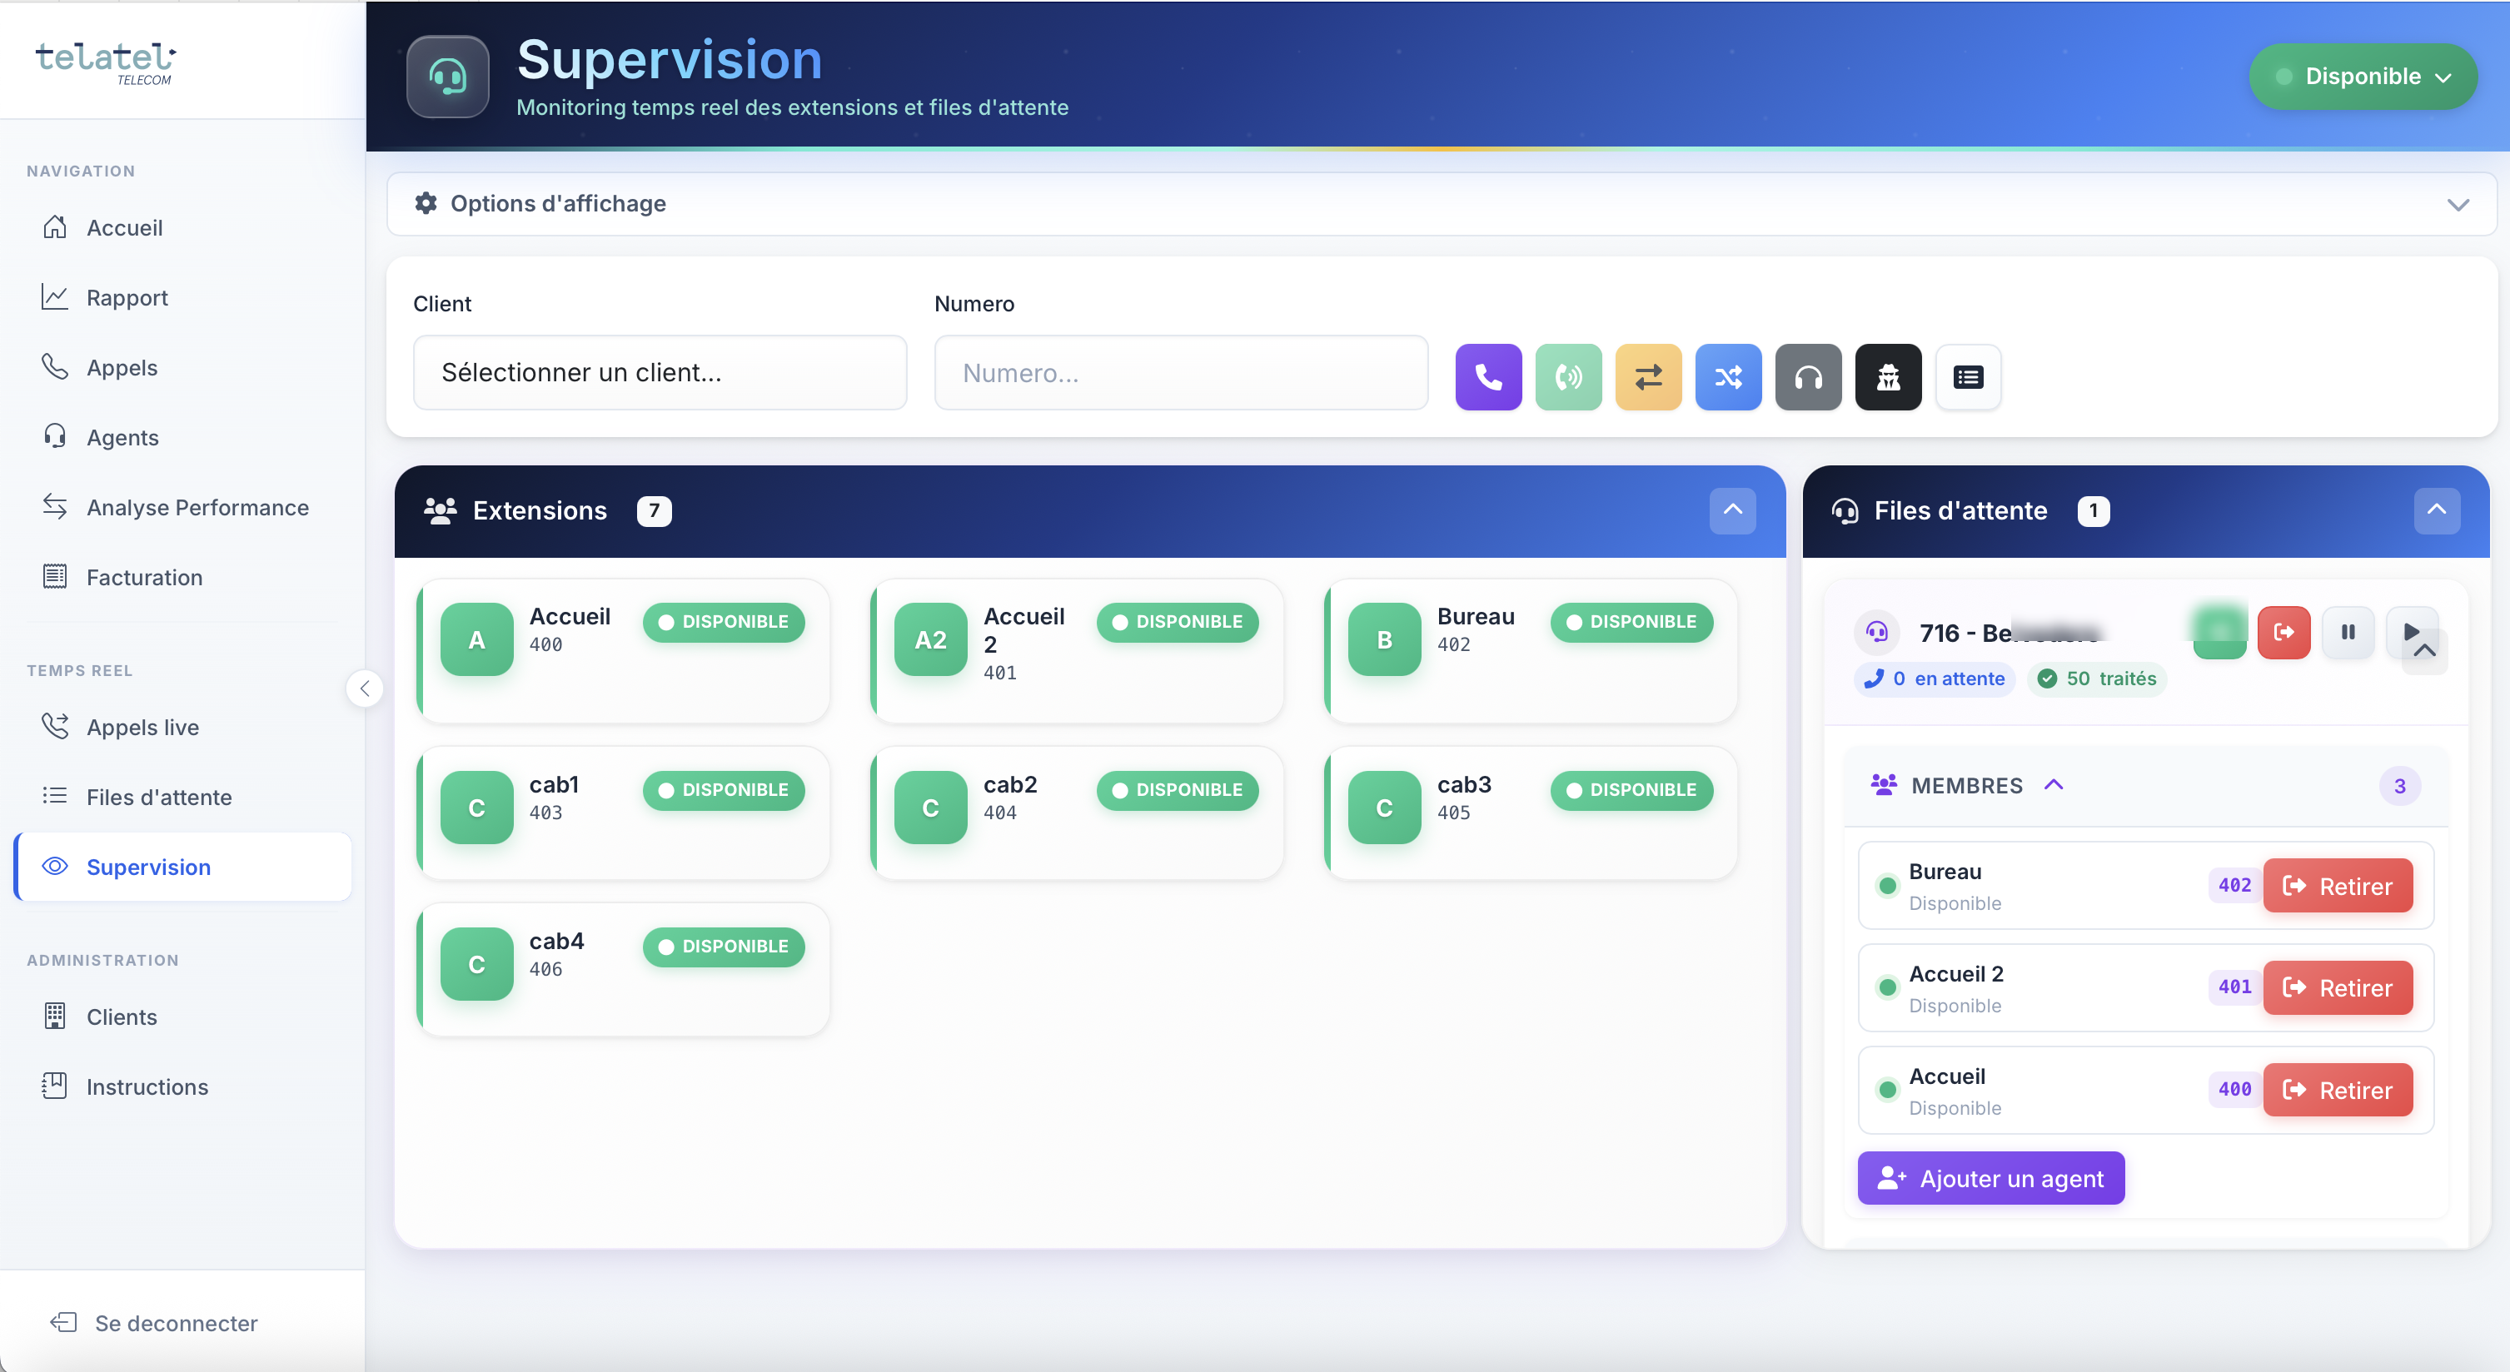The image size is (2510, 1372).
Task: Open Appels live in the sidebar
Action: [183, 728]
